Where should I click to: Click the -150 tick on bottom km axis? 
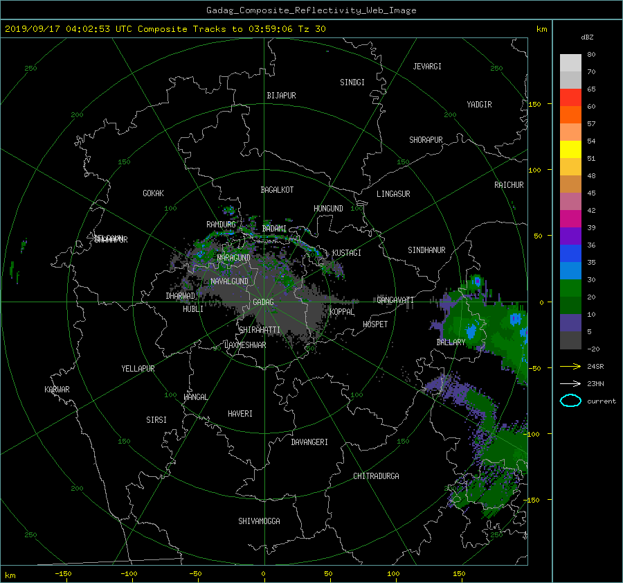(63, 573)
